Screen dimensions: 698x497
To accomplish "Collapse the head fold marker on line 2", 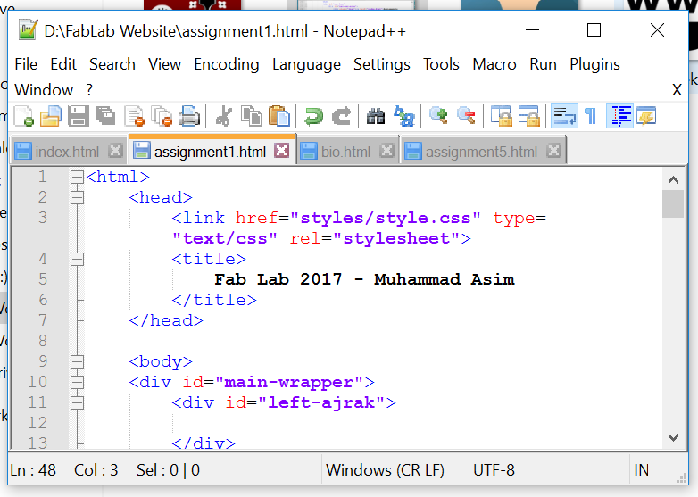I will pyautogui.click(x=77, y=197).
